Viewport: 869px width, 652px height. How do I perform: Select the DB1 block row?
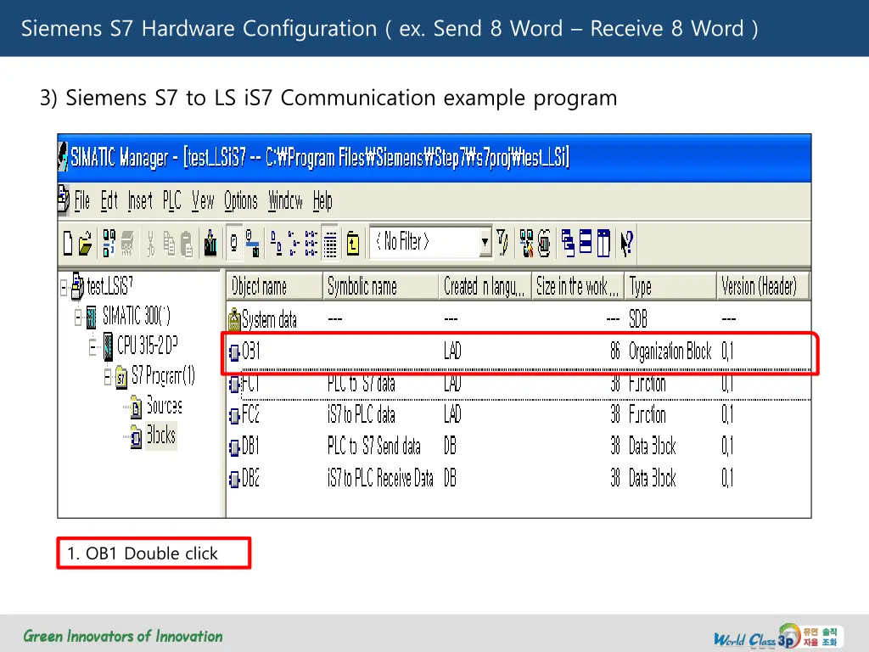point(519,447)
